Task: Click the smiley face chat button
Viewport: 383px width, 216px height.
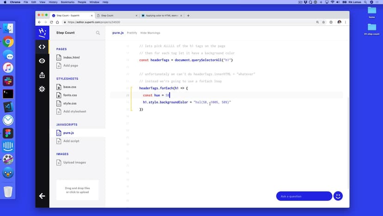Action: coord(338,196)
